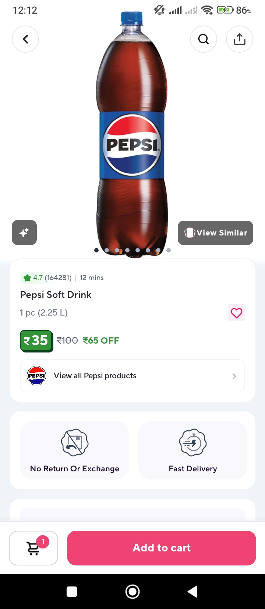
Task: Tap the share icon
Action: (240, 39)
